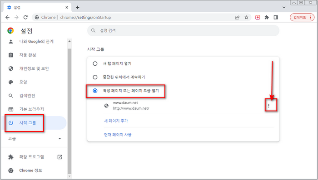Select 새 탭 페이지 열기 radio option
The height and width of the screenshot is (180, 318).
[x=95, y=63]
